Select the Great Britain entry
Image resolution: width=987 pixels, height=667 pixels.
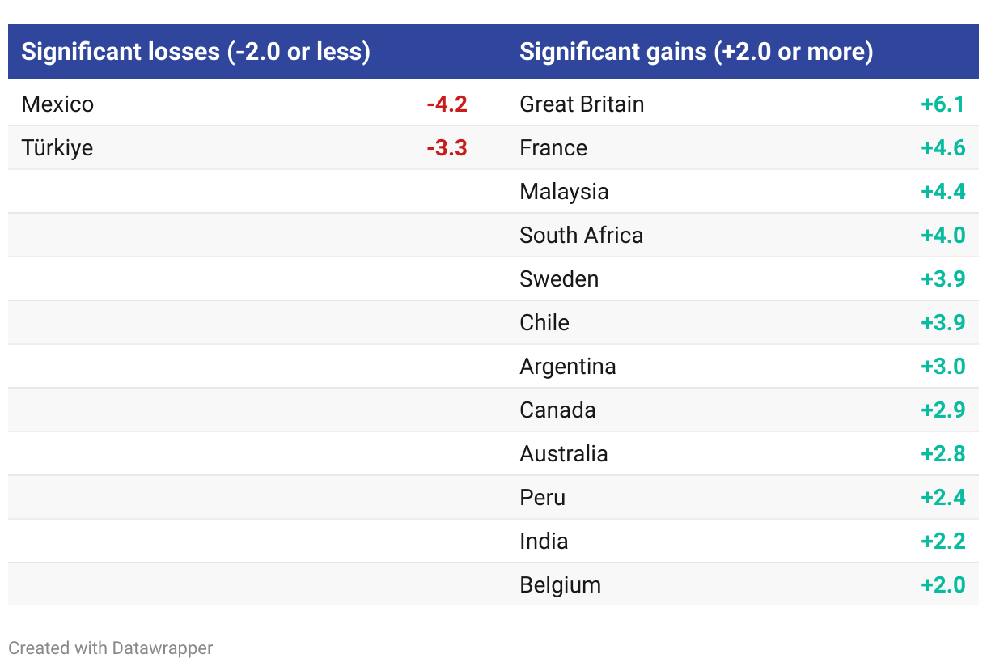[582, 104]
